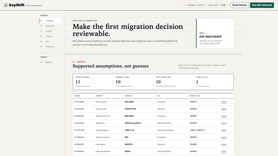The height and width of the screenshot is (156, 278).
Task: Click the Library Dependency use cell
Action: [165, 130]
